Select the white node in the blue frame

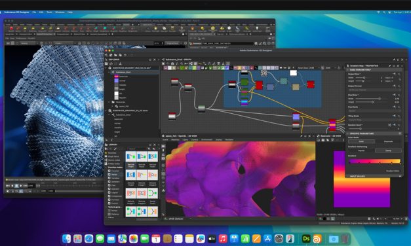(x=293, y=73)
